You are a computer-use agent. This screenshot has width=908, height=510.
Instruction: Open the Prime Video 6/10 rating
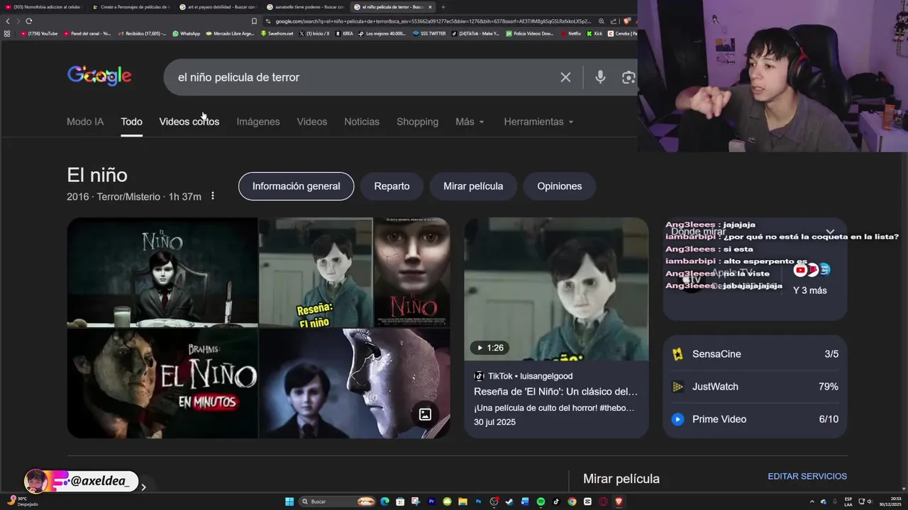coord(755,419)
